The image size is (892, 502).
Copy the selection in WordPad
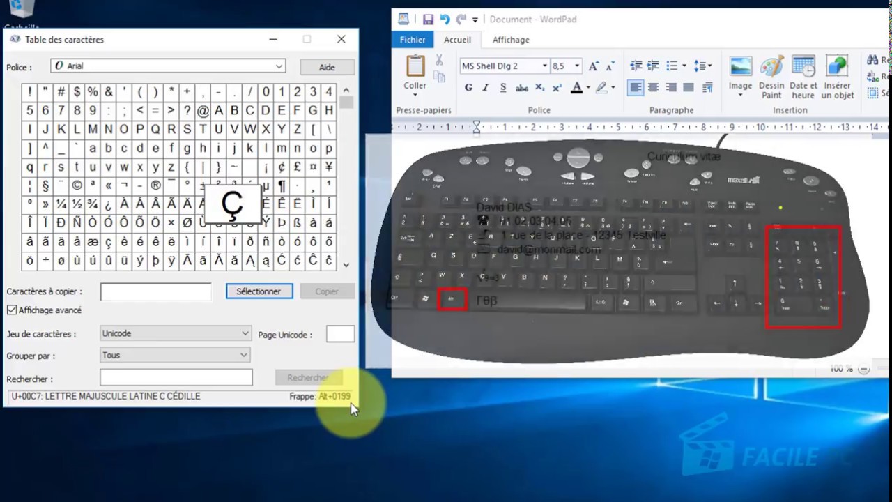coord(439,75)
